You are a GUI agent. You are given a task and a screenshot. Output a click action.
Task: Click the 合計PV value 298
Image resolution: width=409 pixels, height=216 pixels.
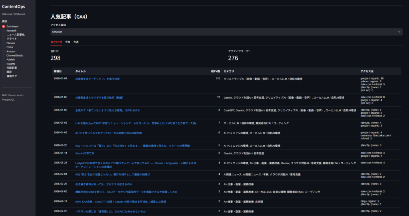55,58
